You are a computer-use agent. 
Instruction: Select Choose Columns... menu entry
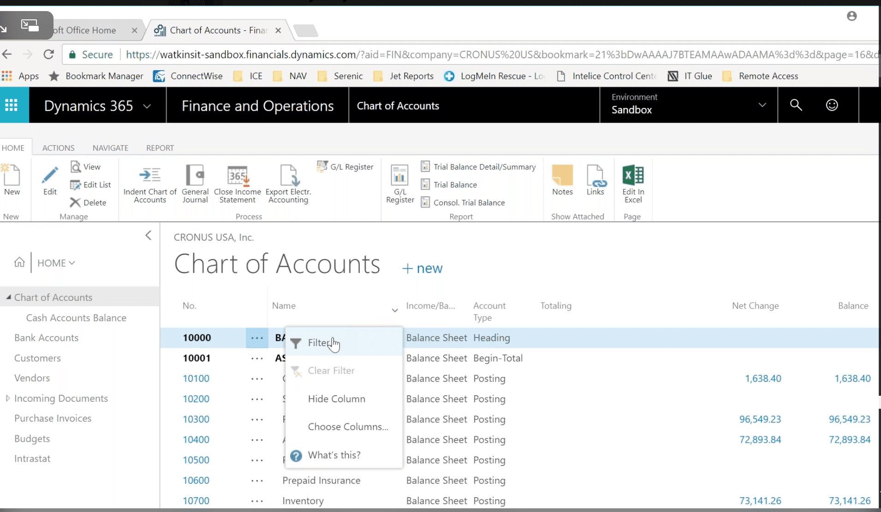tap(344, 427)
